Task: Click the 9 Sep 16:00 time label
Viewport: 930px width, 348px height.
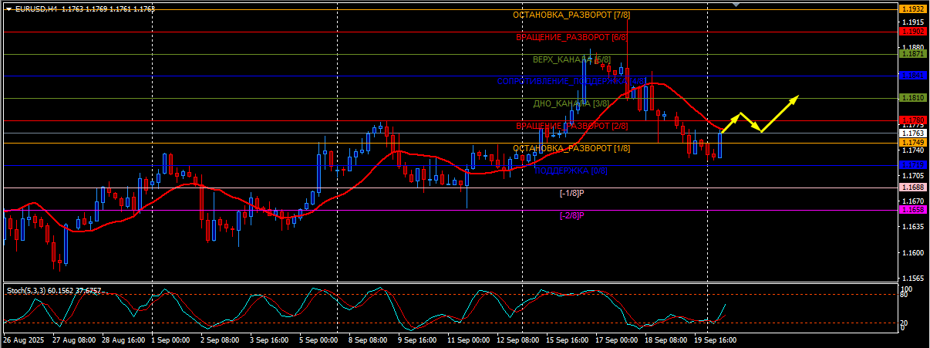Action: [x=417, y=340]
